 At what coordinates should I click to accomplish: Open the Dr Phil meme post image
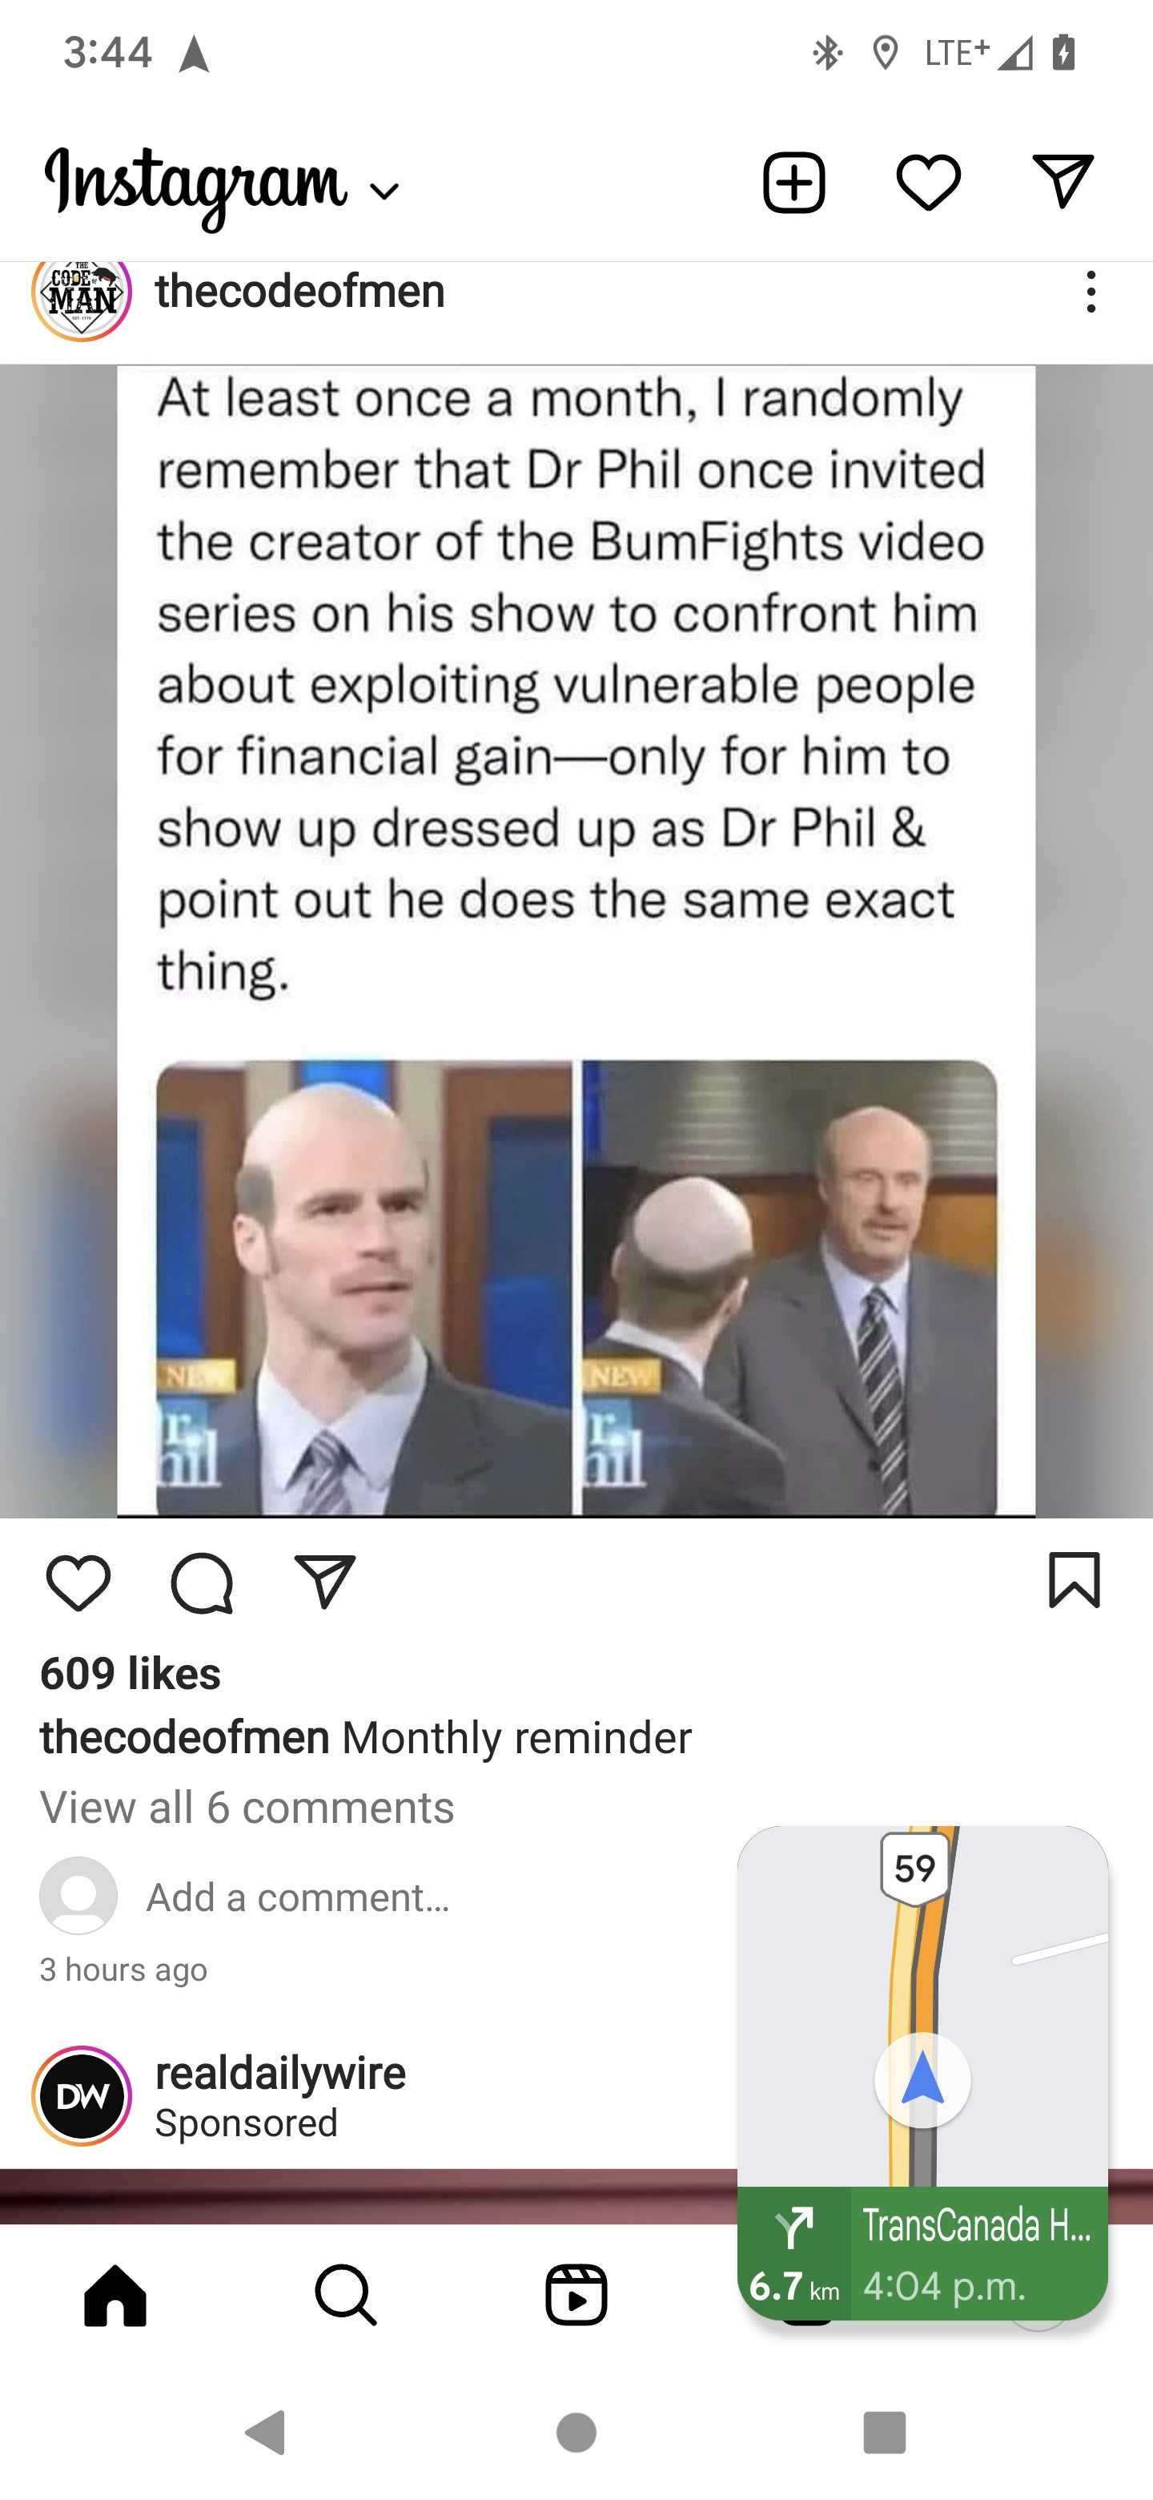[576, 941]
